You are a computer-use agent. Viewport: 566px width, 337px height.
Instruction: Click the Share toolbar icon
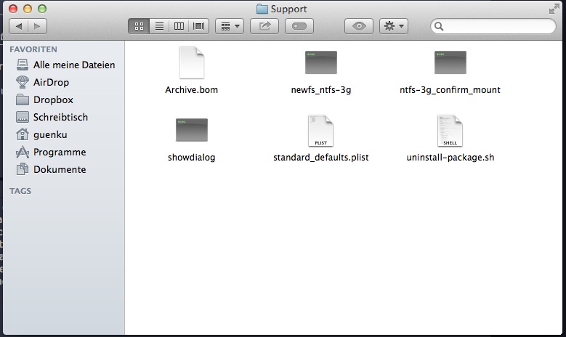264,26
